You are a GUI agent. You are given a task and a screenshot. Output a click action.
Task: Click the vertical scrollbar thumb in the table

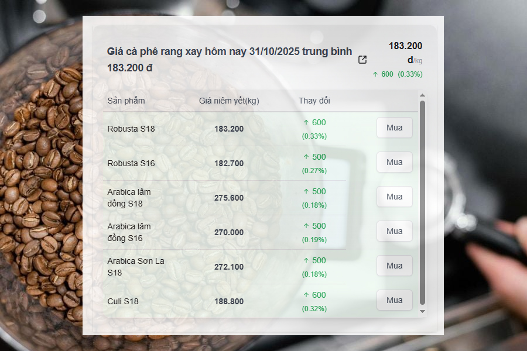pos(422,203)
